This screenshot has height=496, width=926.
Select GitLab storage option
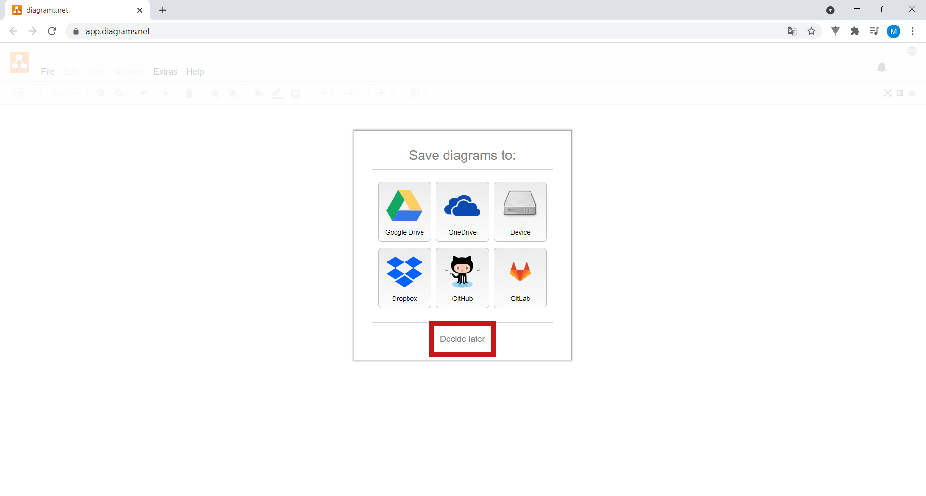520,278
